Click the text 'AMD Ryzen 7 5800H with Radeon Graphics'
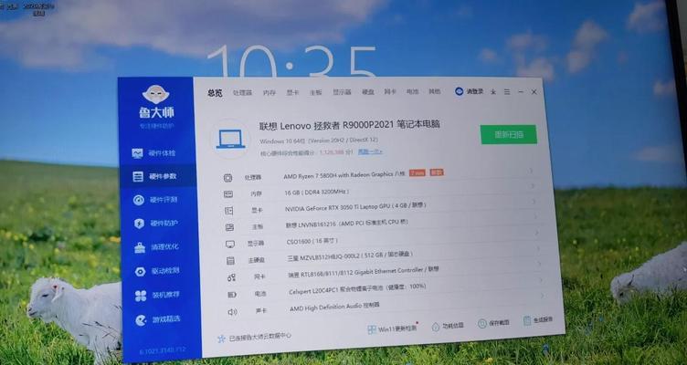Image resolution: width=687 pixels, height=365 pixels. coord(338,175)
